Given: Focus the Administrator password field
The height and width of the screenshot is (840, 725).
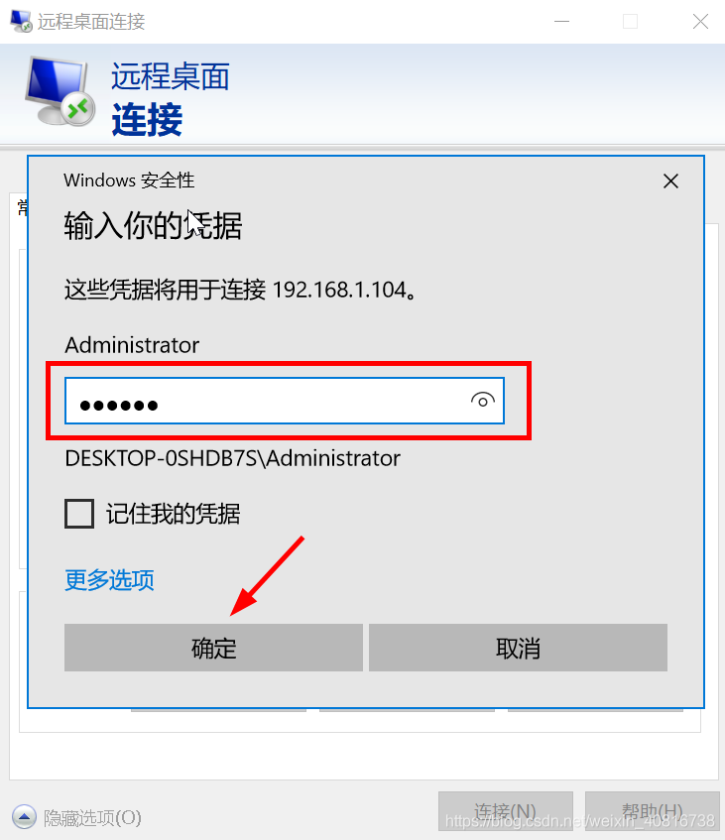Looking at the screenshot, I should (x=285, y=401).
